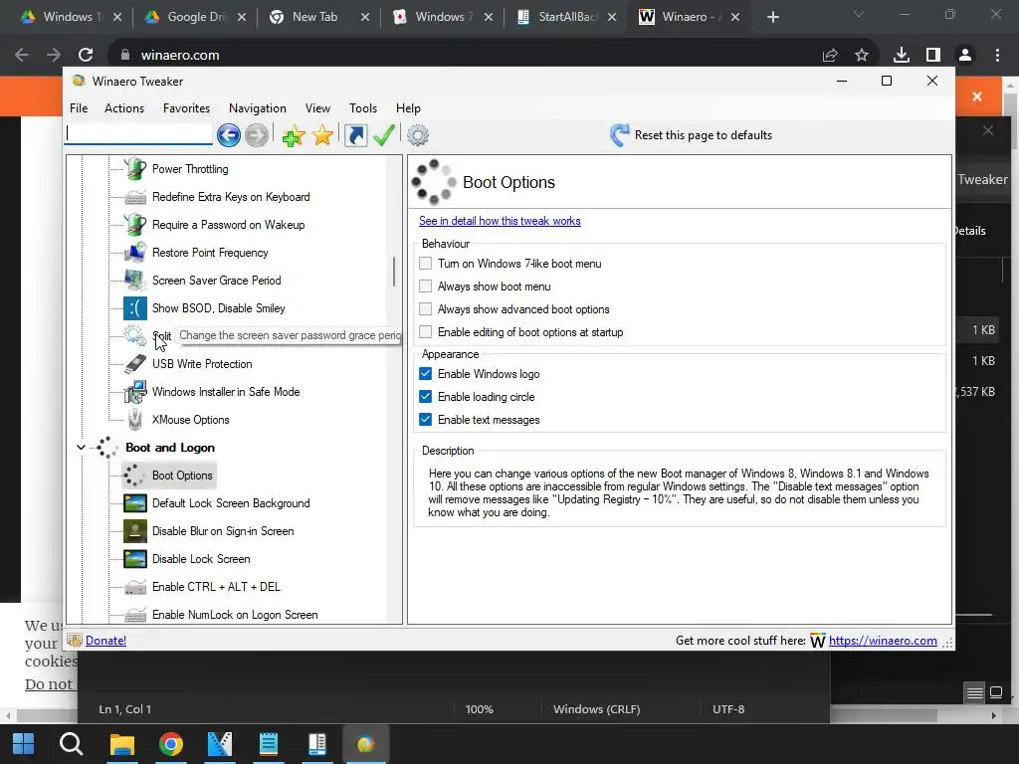Open the File menu

tap(79, 107)
